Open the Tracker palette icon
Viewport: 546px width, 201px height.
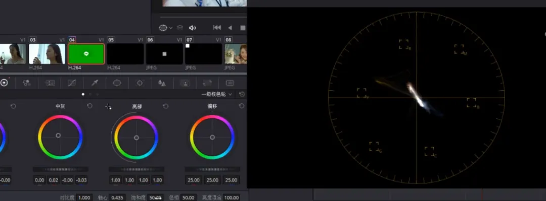(x=140, y=83)
